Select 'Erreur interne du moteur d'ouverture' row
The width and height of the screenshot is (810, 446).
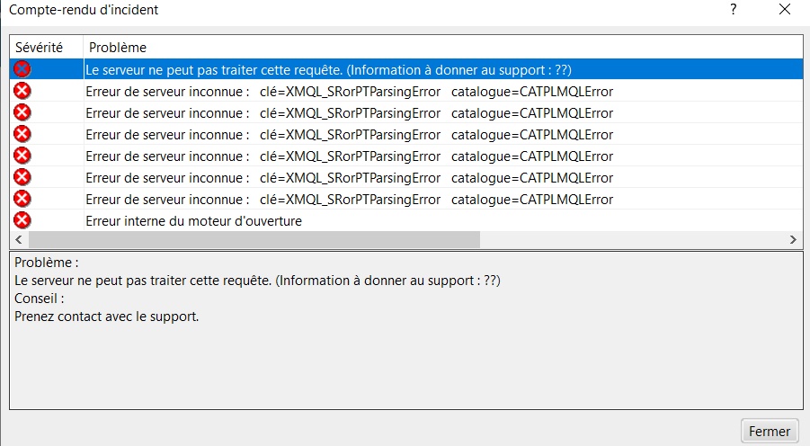point(193,220)
